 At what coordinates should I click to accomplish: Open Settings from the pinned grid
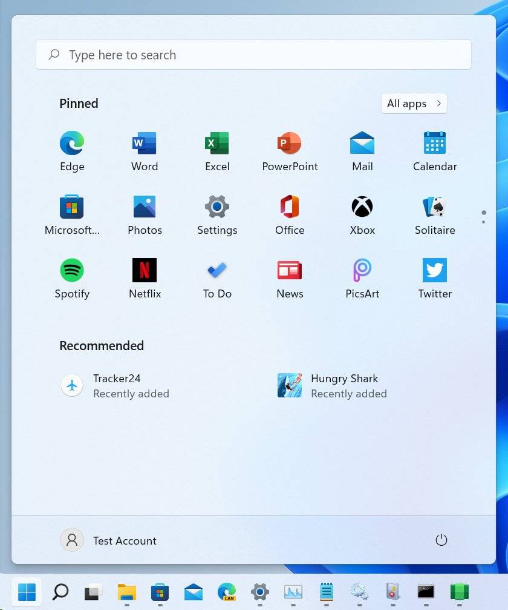[217, 215]
